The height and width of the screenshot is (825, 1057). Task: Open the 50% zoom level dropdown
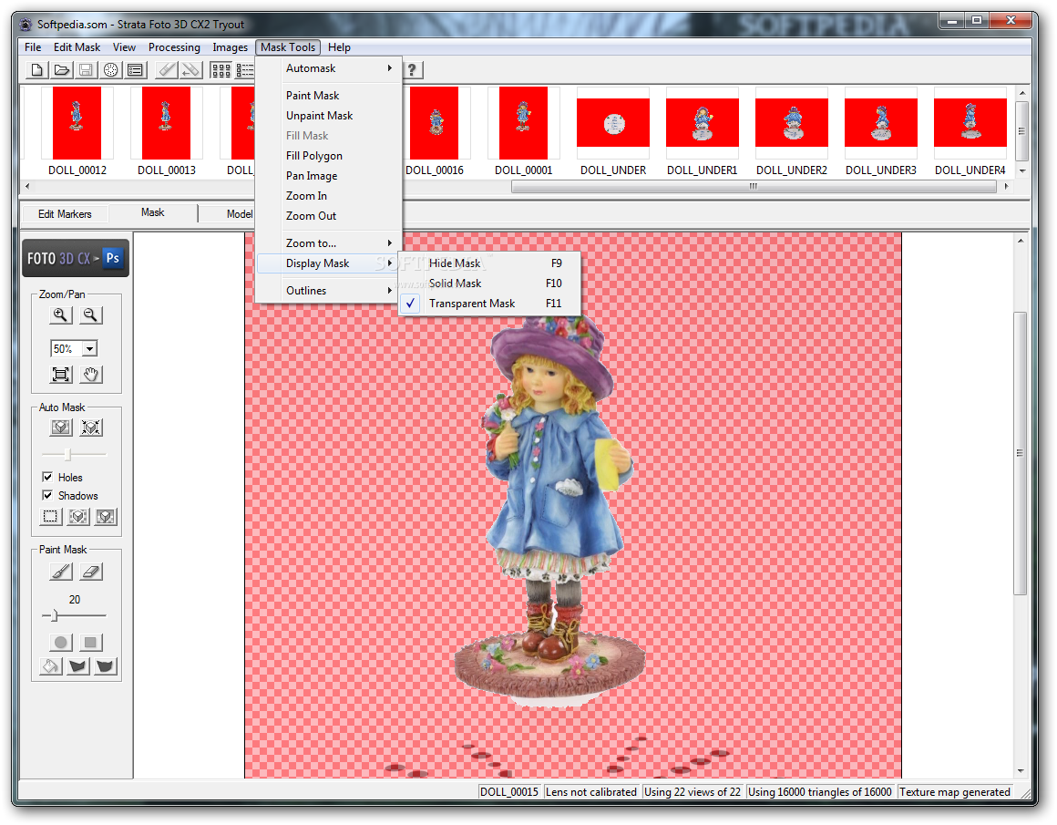(89, 349)
